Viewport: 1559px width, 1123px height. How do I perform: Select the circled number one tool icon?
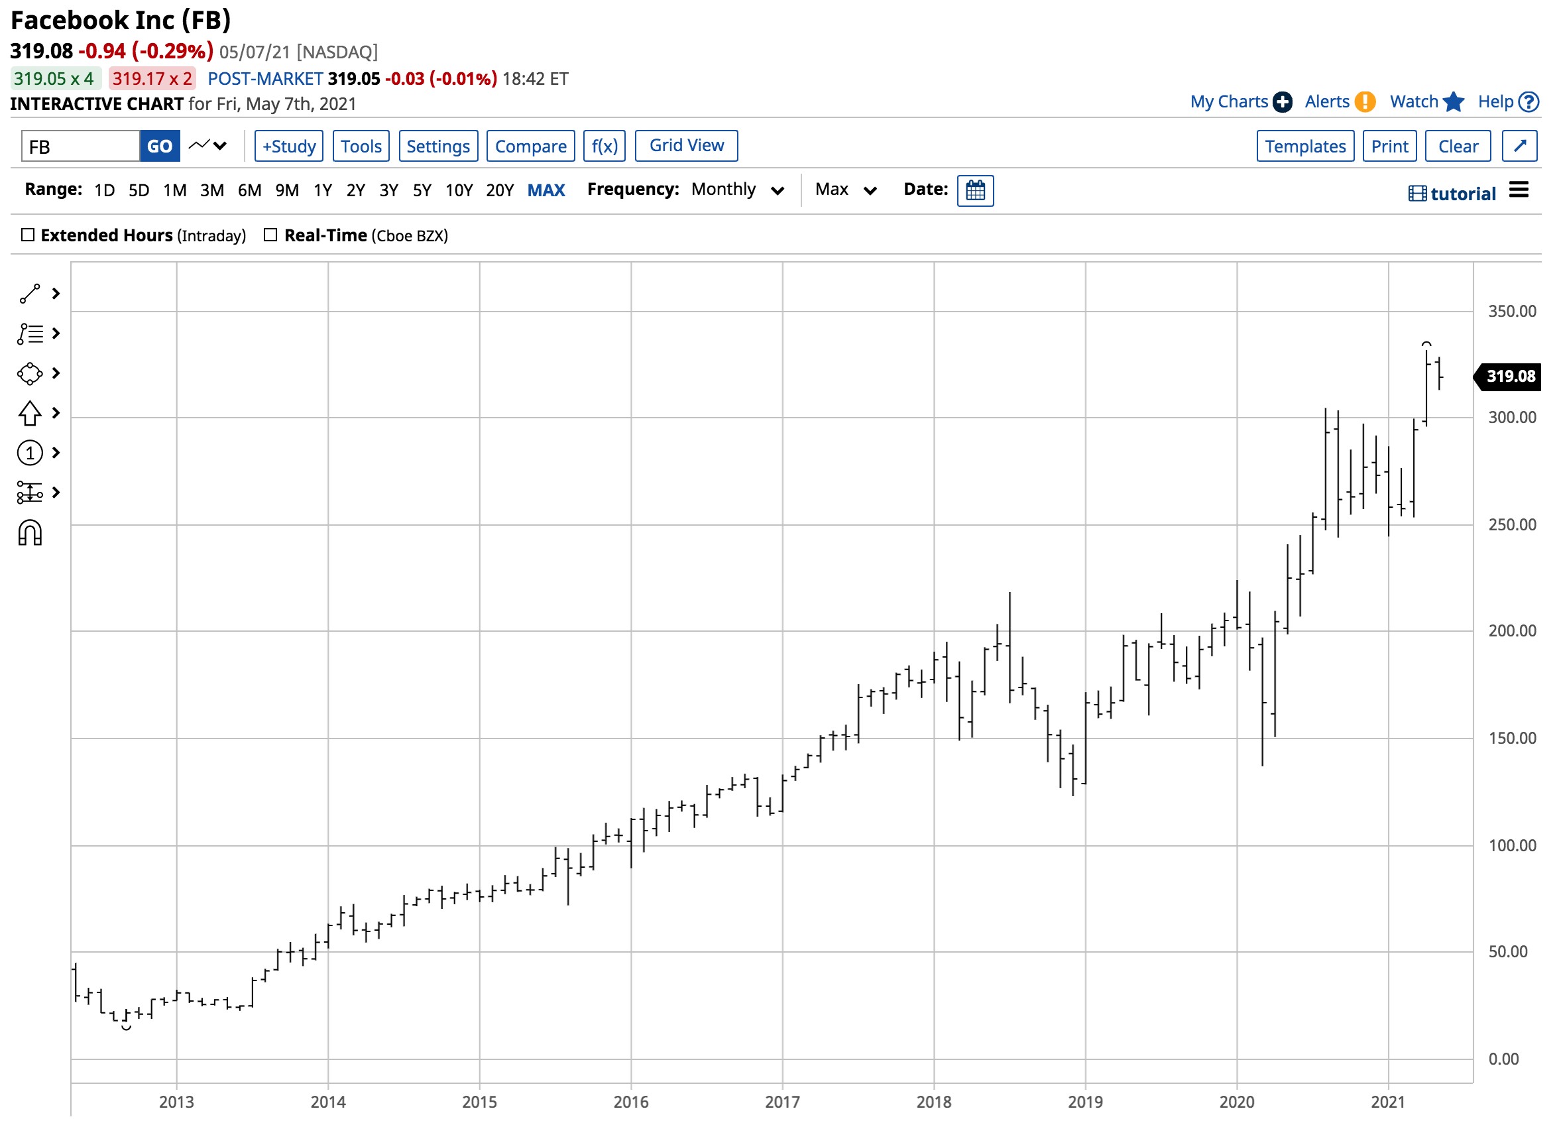point(30,453)
